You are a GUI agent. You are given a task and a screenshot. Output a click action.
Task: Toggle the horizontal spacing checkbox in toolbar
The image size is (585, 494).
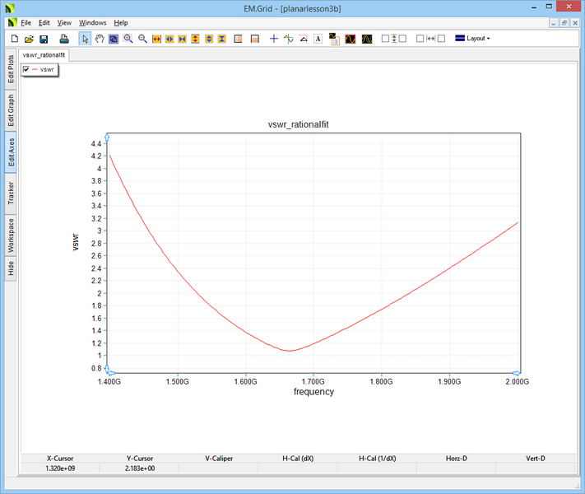tap(420, 39)
